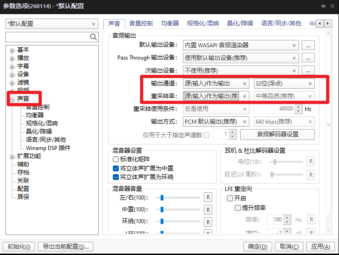This screenshot has width=339, height=255.
Task: Open 输出通道 dropdown
Action: click(x=216, y=84)
